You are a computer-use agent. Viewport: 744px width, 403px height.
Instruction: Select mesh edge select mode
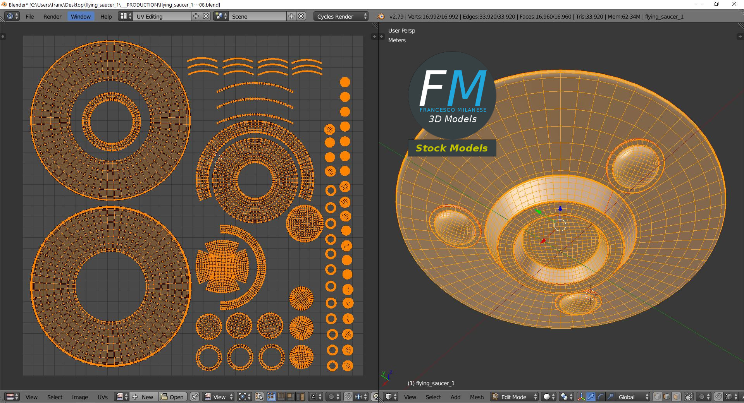[667, 397]
